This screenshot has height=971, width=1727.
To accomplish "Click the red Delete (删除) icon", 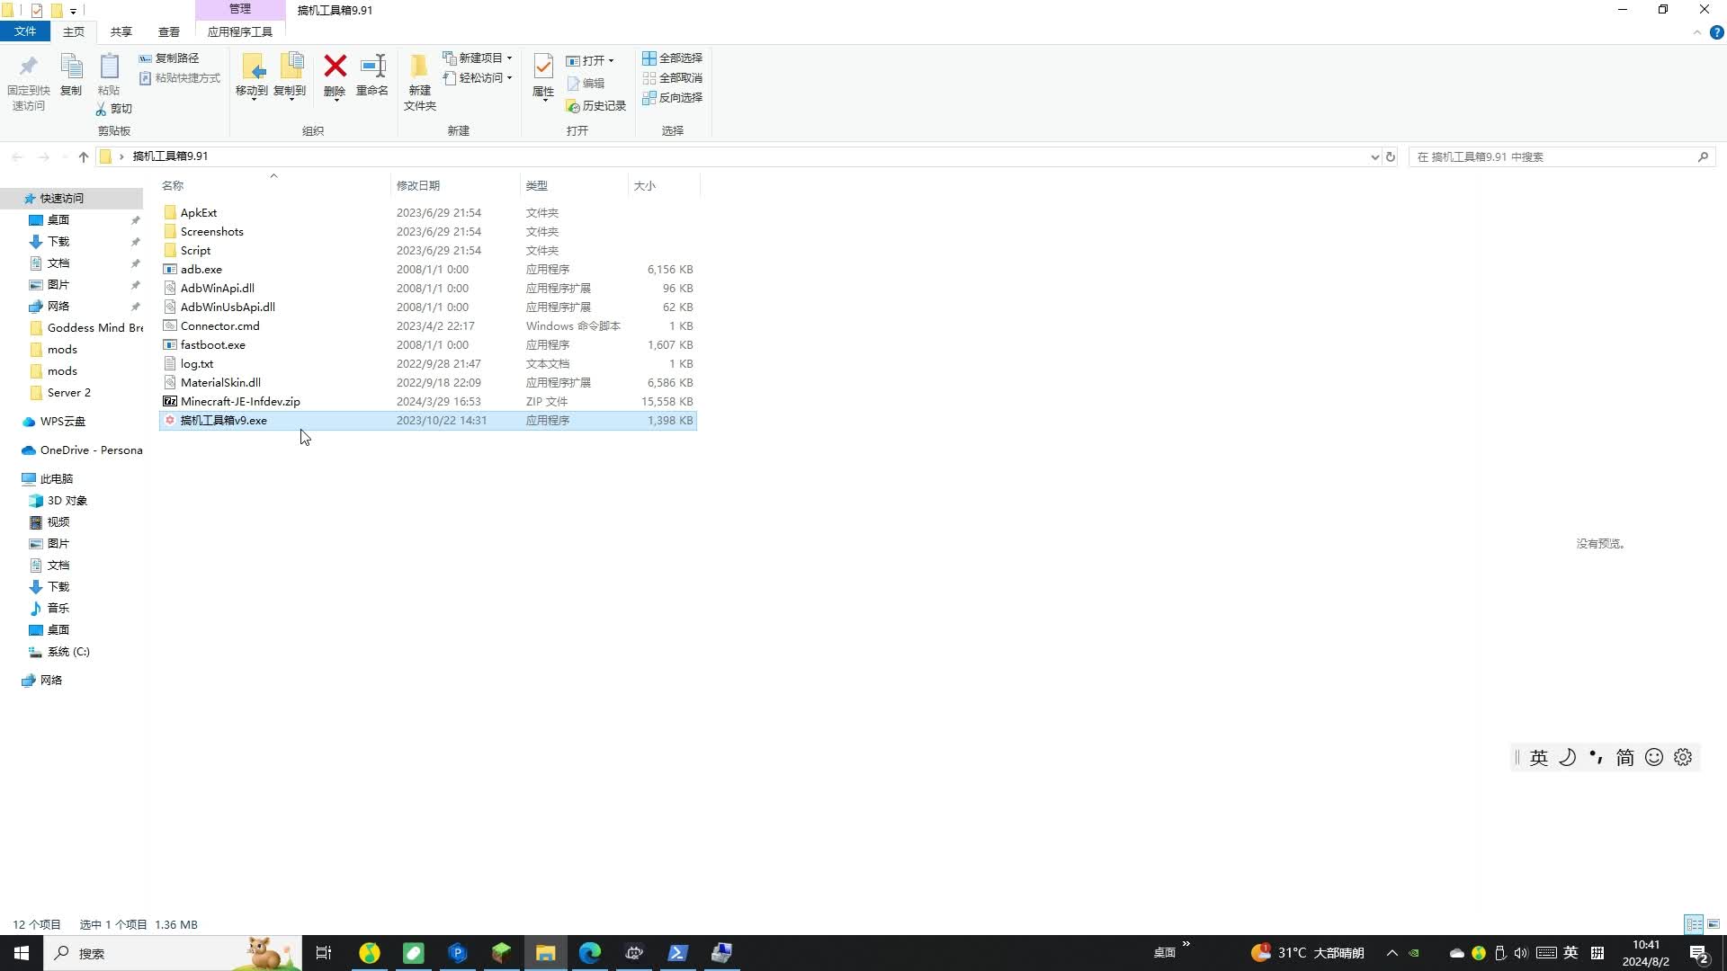I will (x=335, y=67).
